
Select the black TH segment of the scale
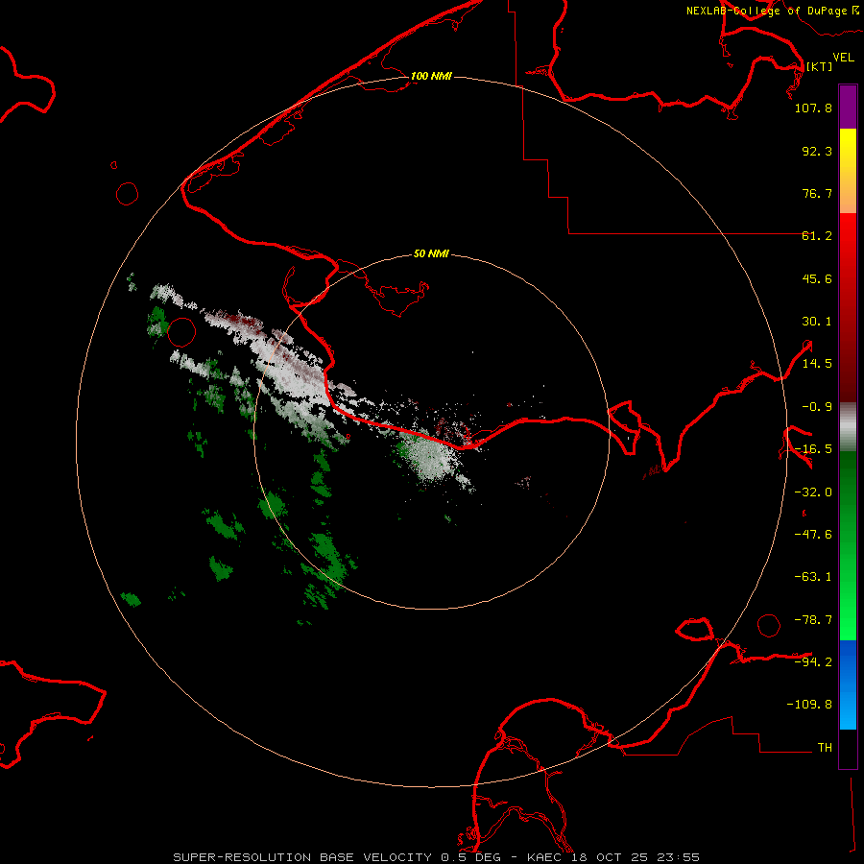(x=848, y=749)
